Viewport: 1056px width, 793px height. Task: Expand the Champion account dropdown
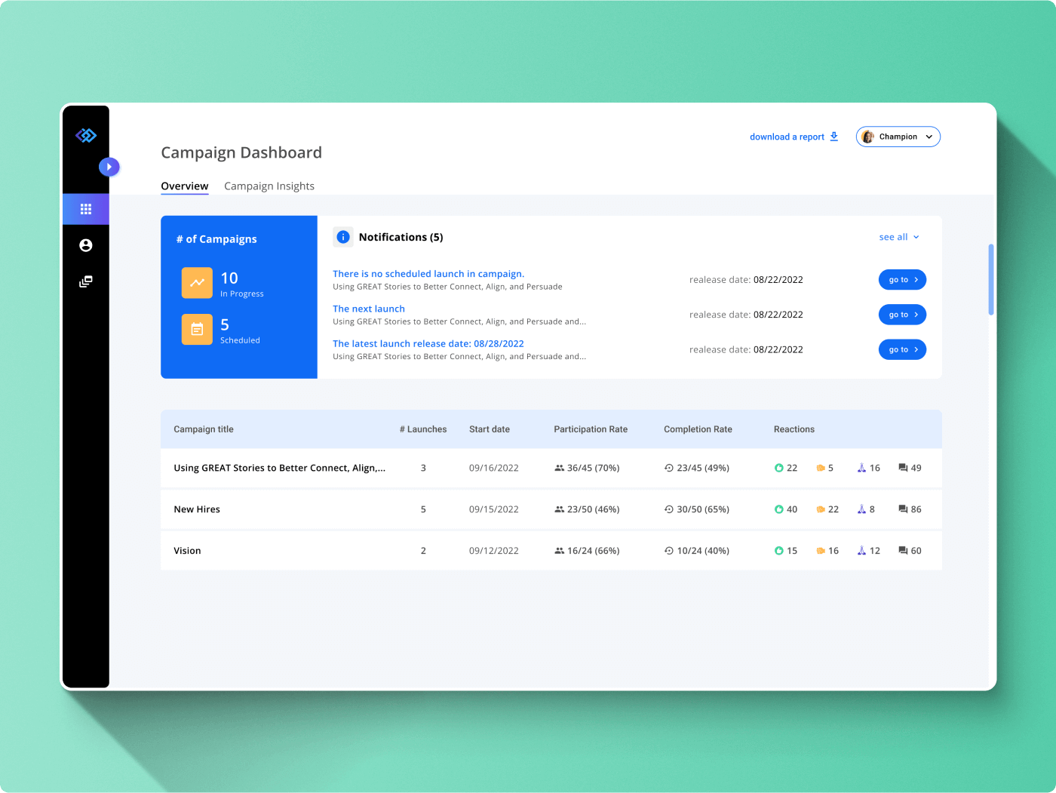coord(898,137)
